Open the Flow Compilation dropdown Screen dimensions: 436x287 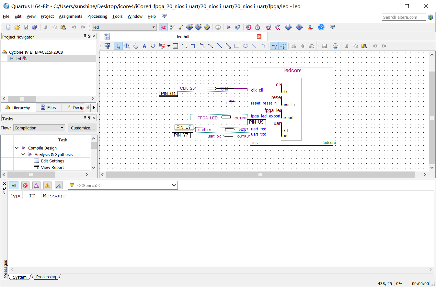tap(39, 128)
